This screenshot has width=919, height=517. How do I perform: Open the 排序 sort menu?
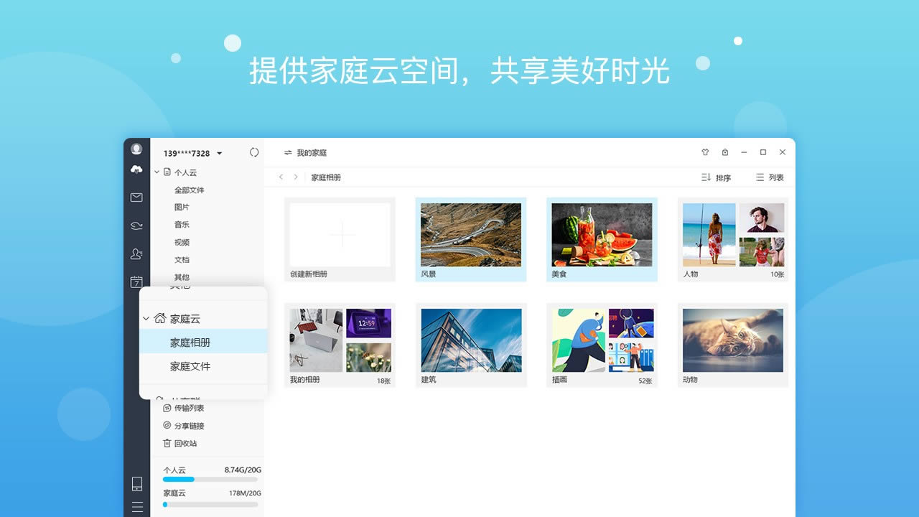pyautogui.click(x=716, y=177)
